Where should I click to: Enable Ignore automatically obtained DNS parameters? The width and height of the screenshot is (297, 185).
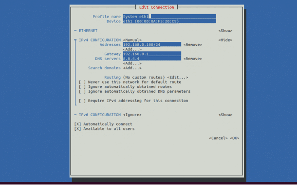[82, 91]
